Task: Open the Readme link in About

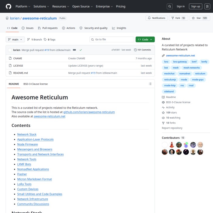Action: (x=169, y=97)
